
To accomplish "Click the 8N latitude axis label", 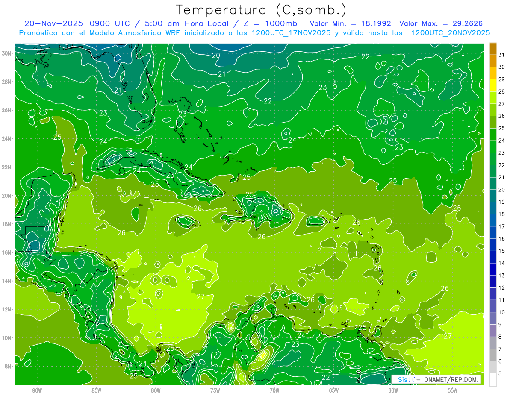I will (8, 366).
